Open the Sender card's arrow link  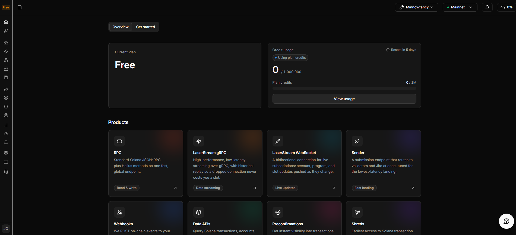tap(413, 188)
